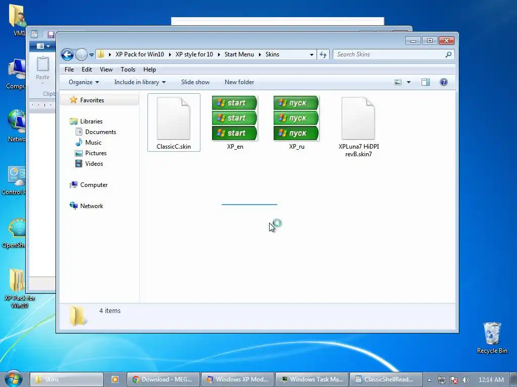Image resolution: width=517 pixels, height=387 pixels.
Task: Click the Explorer forward arrow button
Action: click(x=81, y=54)
